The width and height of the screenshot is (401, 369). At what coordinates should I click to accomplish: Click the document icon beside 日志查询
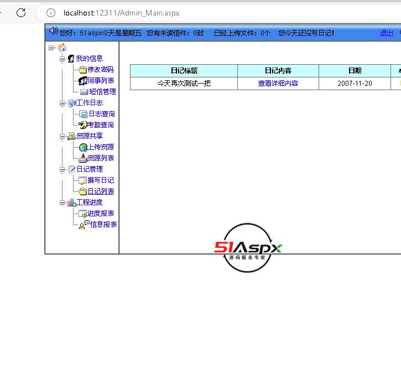pyautogui.click(x=83, y=114)
